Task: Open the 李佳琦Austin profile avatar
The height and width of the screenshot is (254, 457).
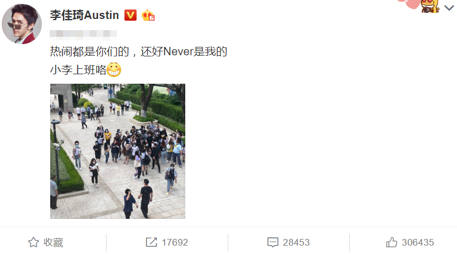Action: tap(22, 24)
